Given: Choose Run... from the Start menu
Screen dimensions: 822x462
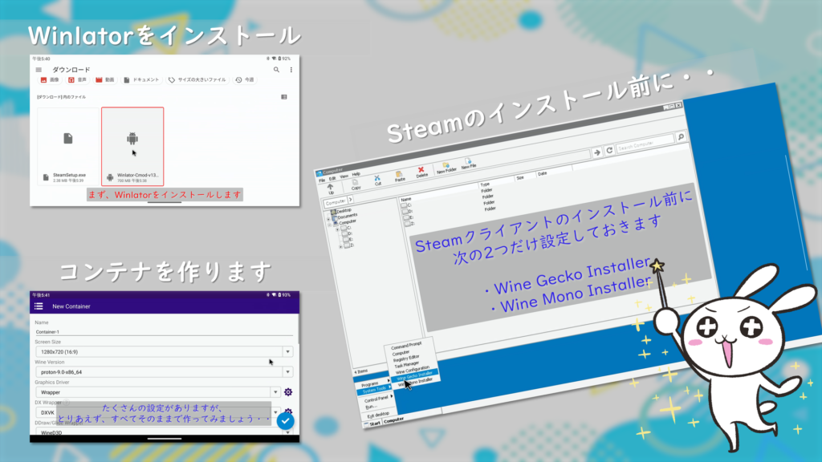Looking at the screenshot, I should [372, 407].
